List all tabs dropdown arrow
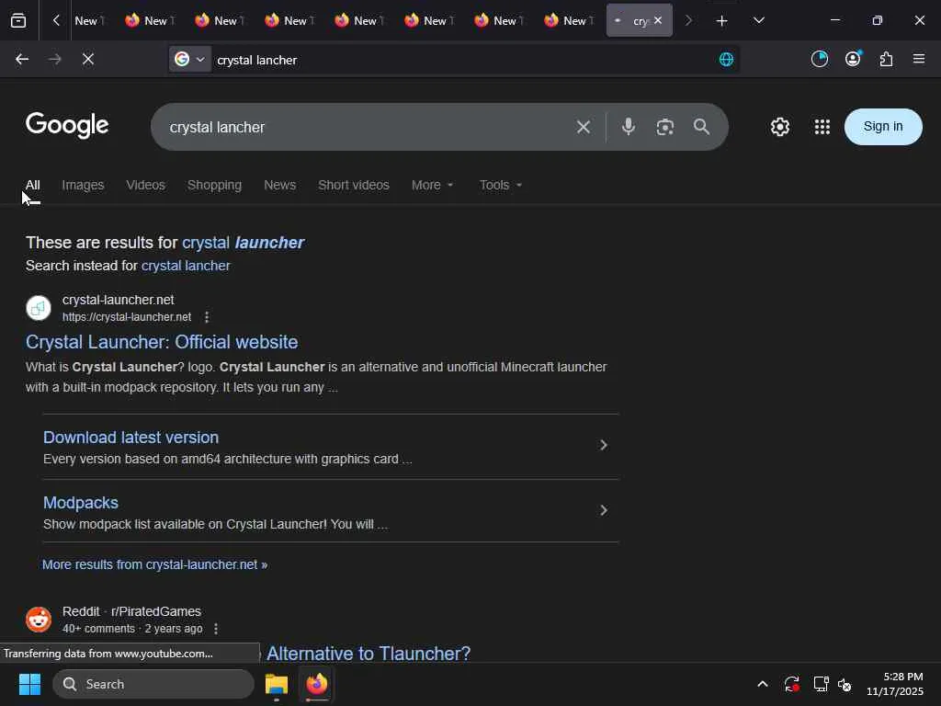Screen dimensions: 941x706 click(759, 20)
